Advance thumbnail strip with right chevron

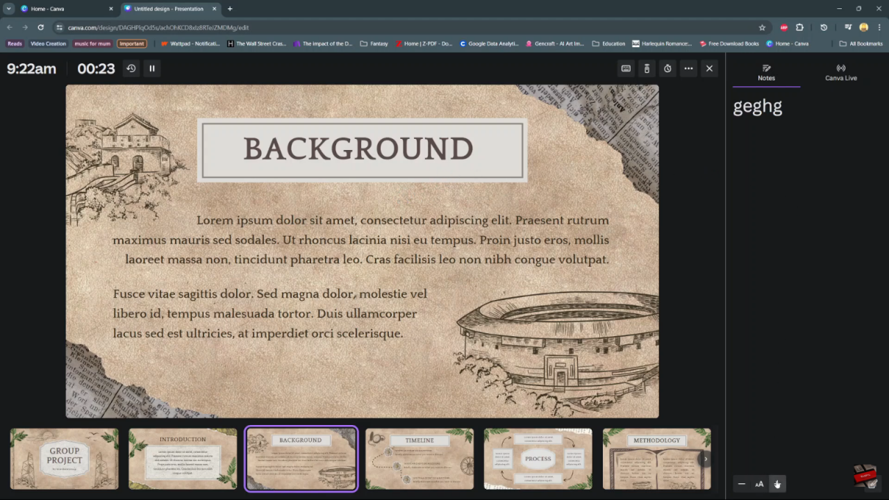pyautogui.click(x=706, y=459)
